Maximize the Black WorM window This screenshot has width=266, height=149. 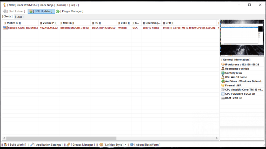[249, 5]
